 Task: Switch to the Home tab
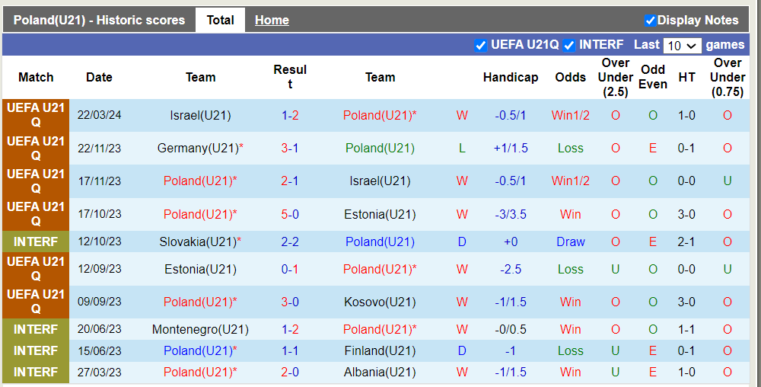click(x=272, y=20)
